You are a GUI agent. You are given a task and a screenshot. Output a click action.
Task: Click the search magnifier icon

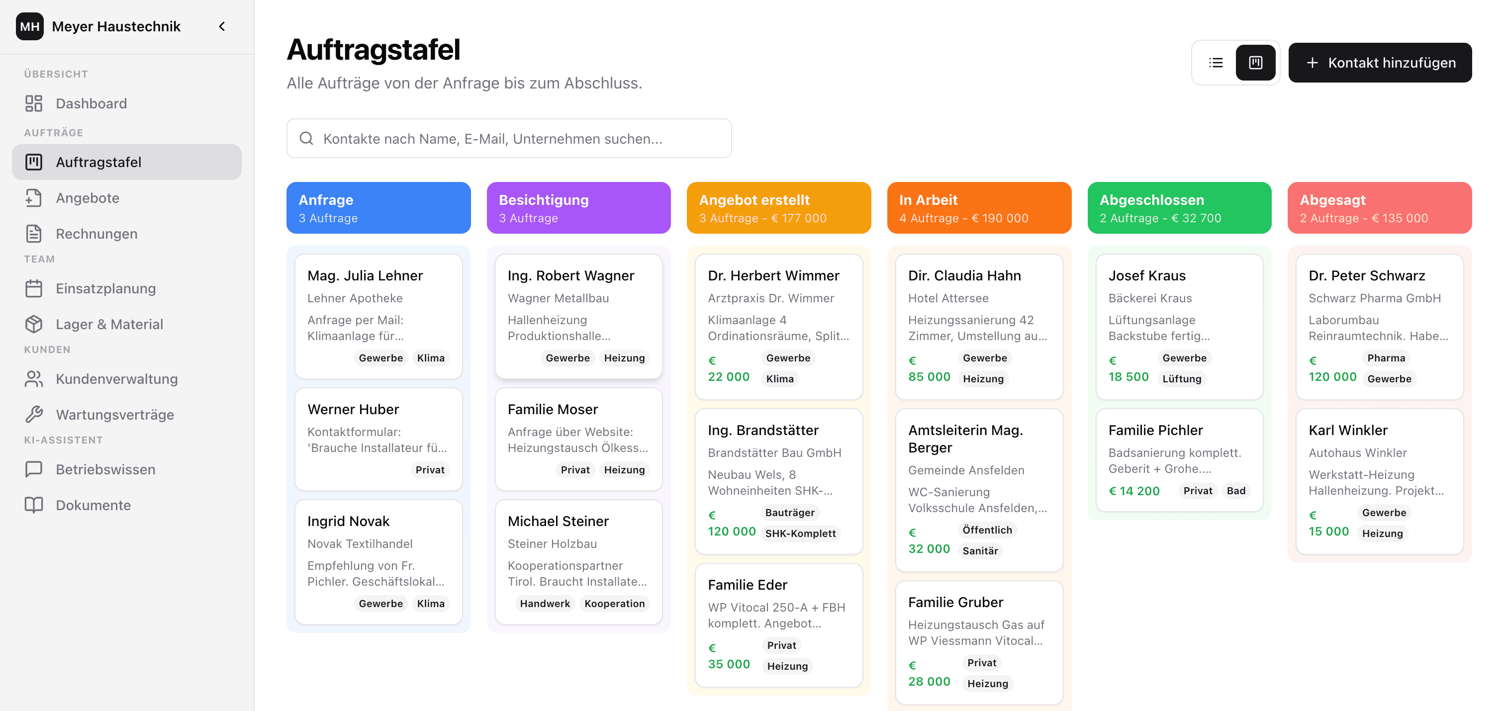(306, 138)
